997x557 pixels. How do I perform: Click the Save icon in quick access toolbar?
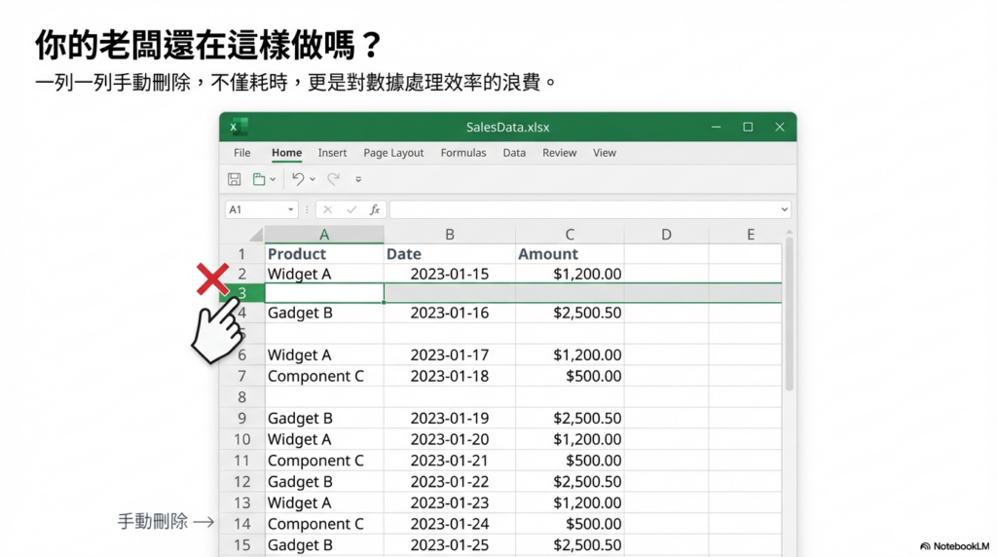[x=235, y=179]
